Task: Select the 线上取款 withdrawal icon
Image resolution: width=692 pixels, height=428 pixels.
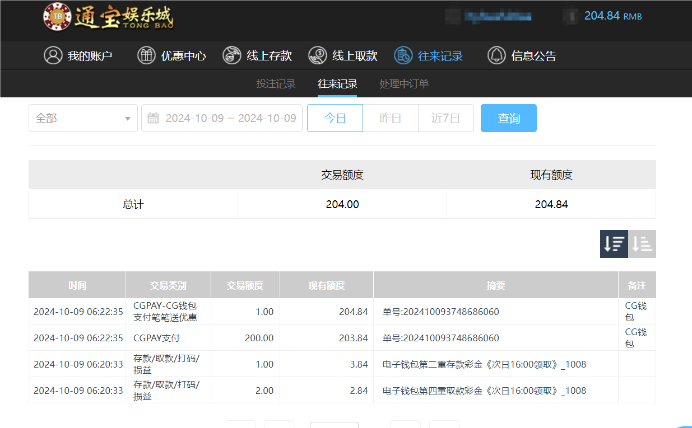Action: (x=317, y=55)
